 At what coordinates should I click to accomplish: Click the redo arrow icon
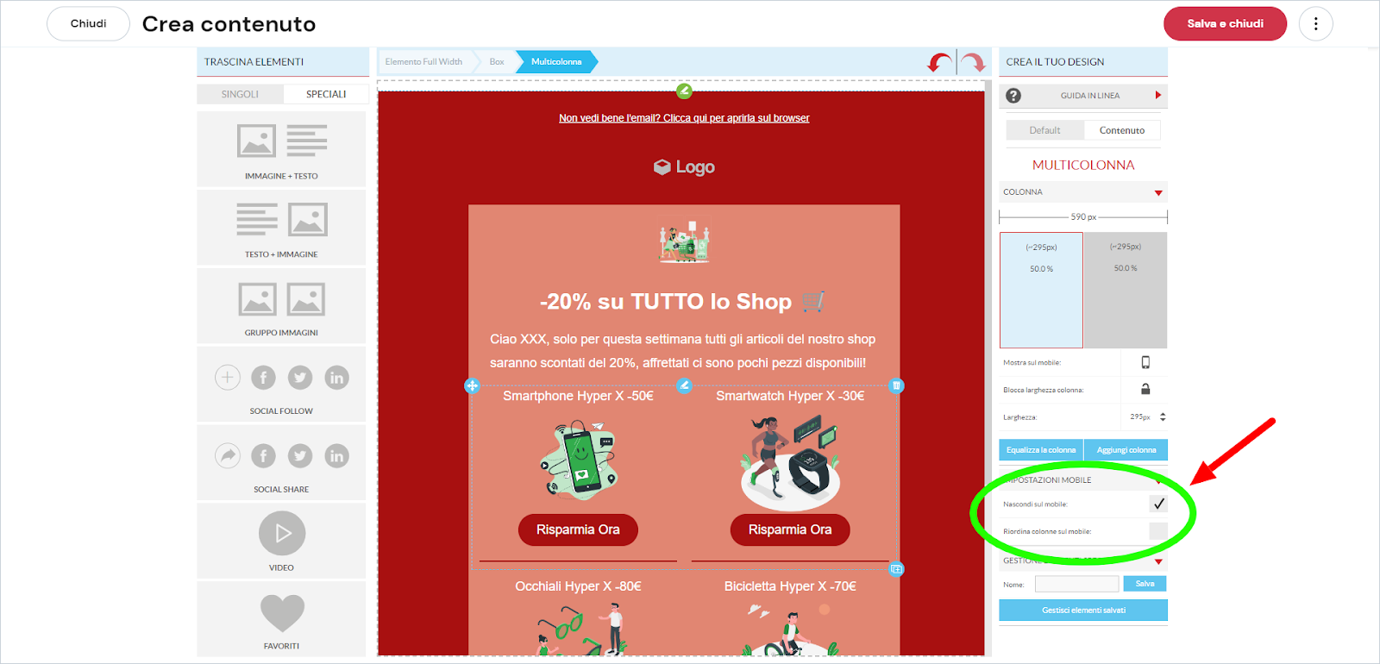(x=973, y=62)
